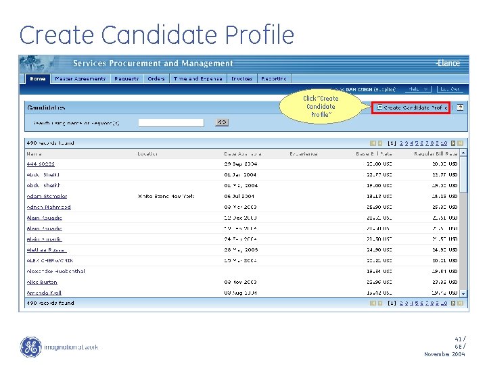Go to page 10 above the table

[444, 143]
